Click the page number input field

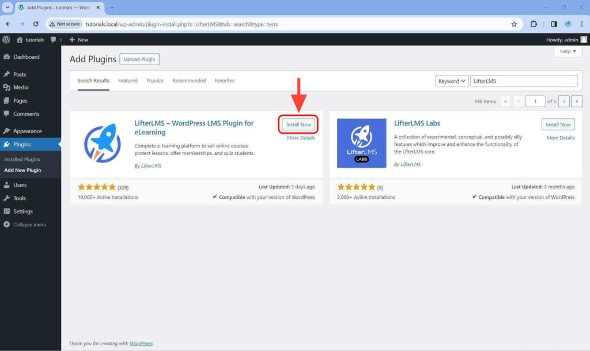pos(535,101)
